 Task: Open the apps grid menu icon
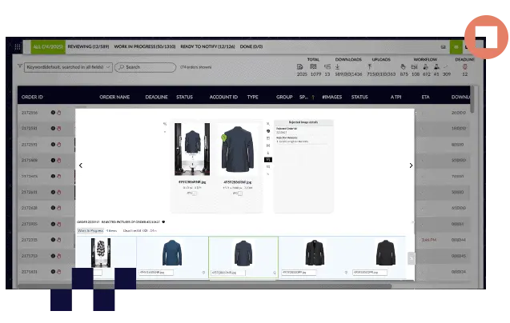click(18, 47)
